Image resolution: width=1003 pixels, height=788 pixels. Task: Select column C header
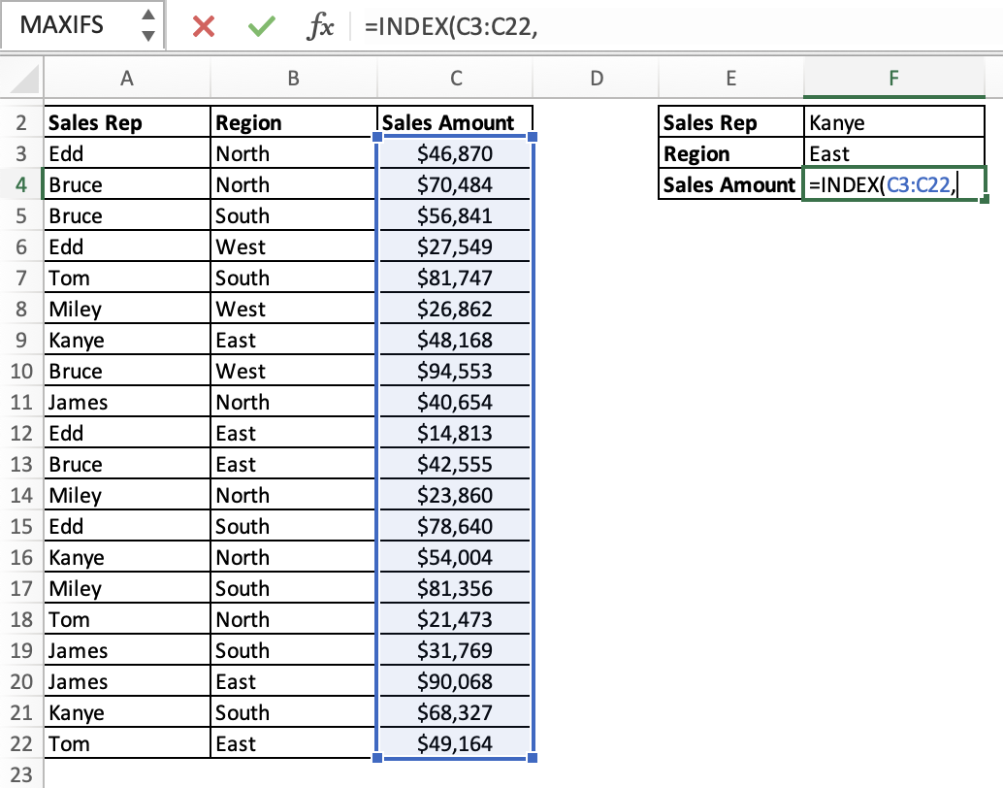[x=456, y=78]
